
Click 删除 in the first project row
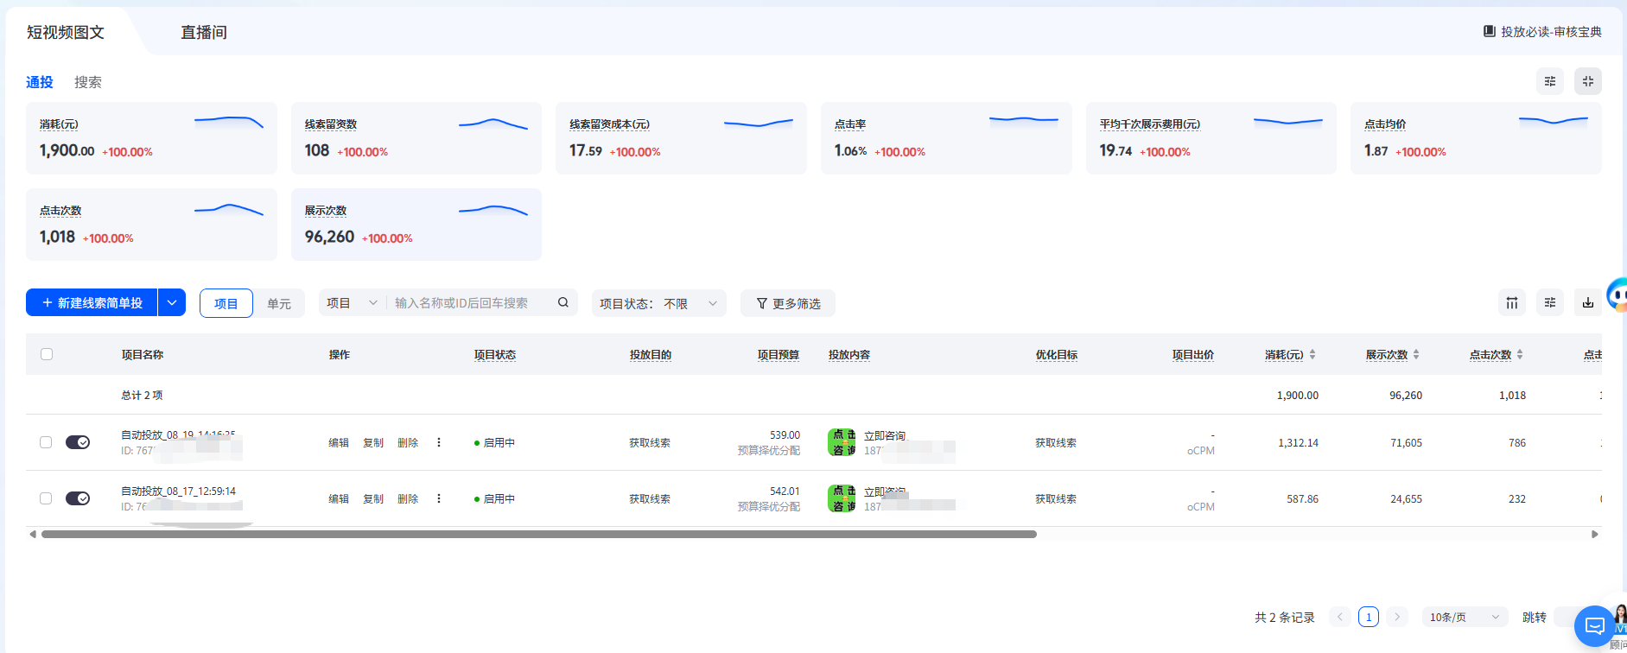(x=408, y=442)
